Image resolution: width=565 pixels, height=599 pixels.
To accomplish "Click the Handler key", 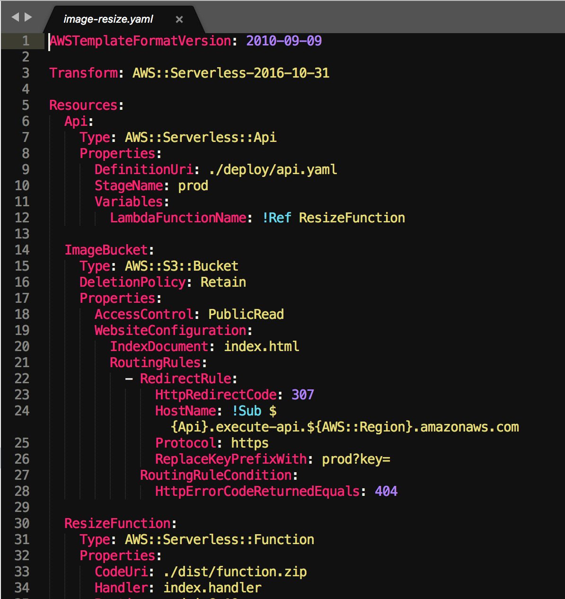I will coord(121,588).
